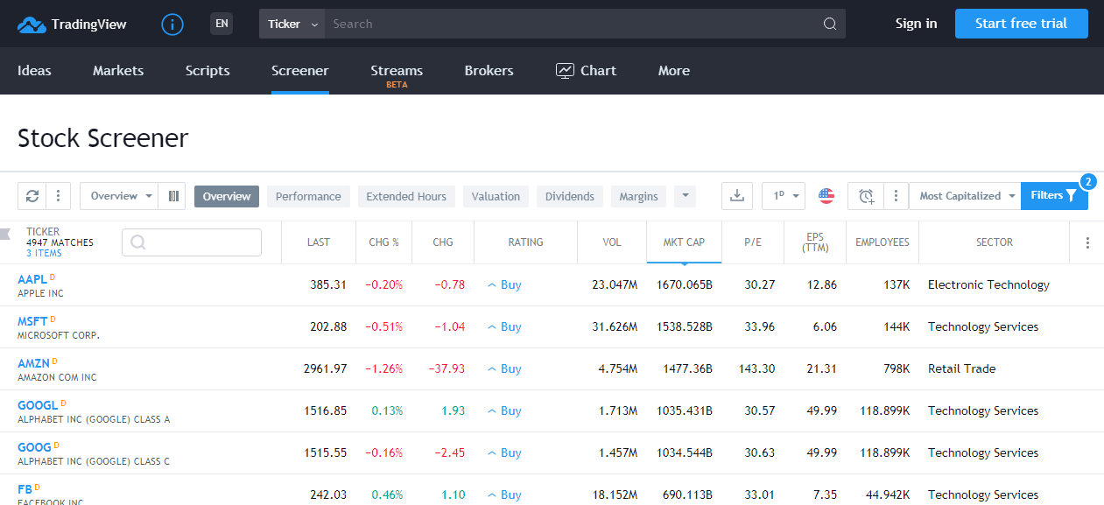Sort by the P/E column
The width and height of the screenshot is (1104, 505).
753,242
